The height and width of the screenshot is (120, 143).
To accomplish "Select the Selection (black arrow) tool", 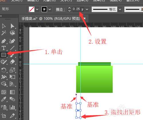I will (4, 26).
